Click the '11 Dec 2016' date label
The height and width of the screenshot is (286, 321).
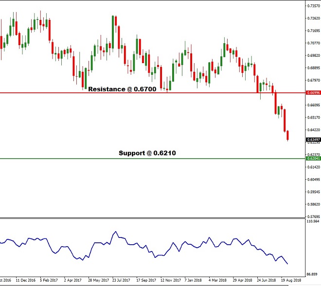[x=26, y=280]
